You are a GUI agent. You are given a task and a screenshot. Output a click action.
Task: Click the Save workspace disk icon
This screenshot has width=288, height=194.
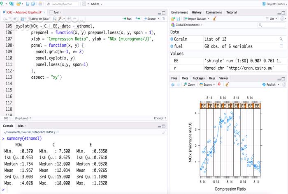coord(178,19)
